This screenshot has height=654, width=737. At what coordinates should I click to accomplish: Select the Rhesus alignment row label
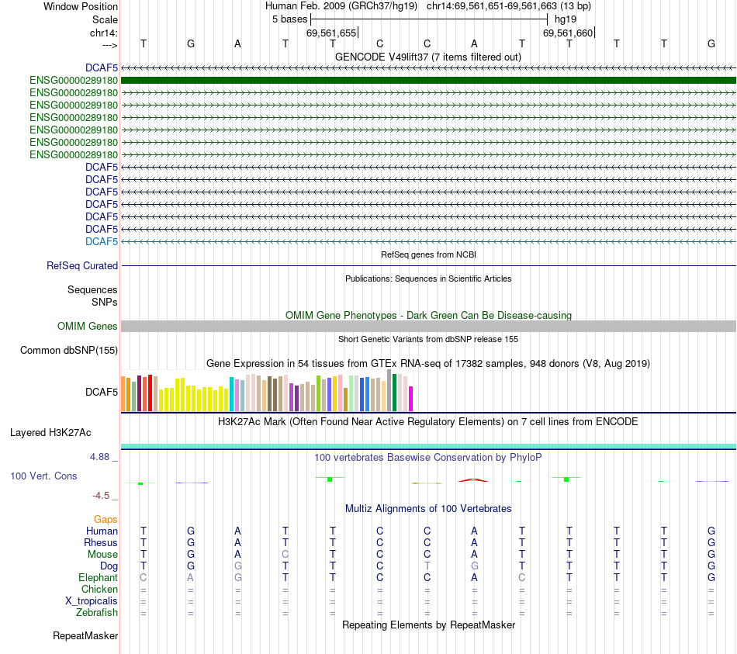[101, 542]
